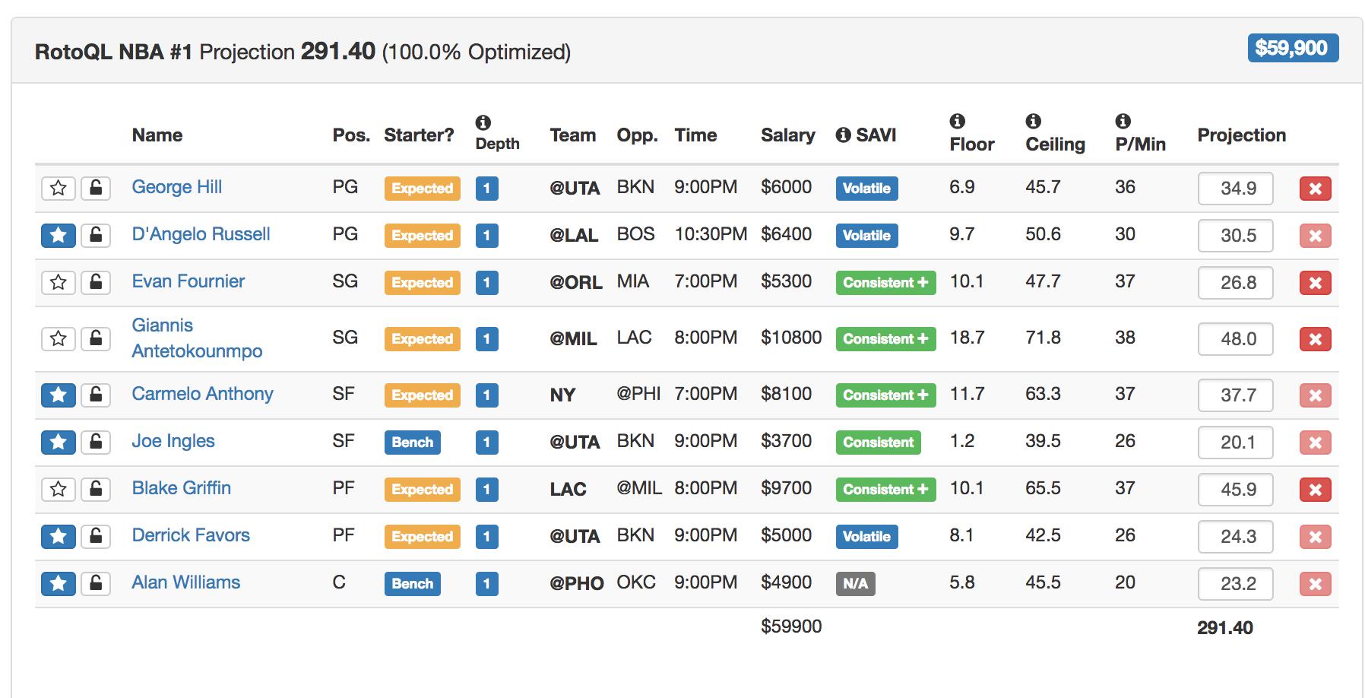
Task: Lock Joe Ingles in the lineup
Action: [x=96, y=442]
